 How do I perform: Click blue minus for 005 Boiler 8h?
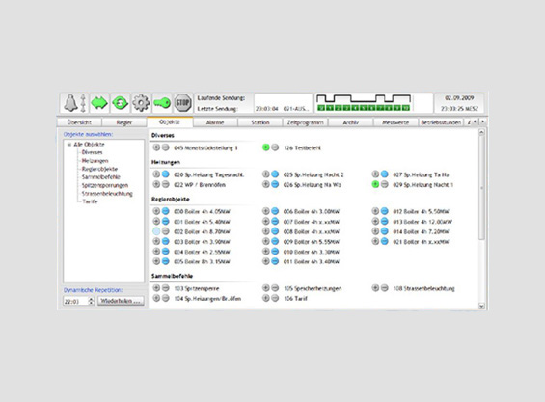[x=166, y=261]
